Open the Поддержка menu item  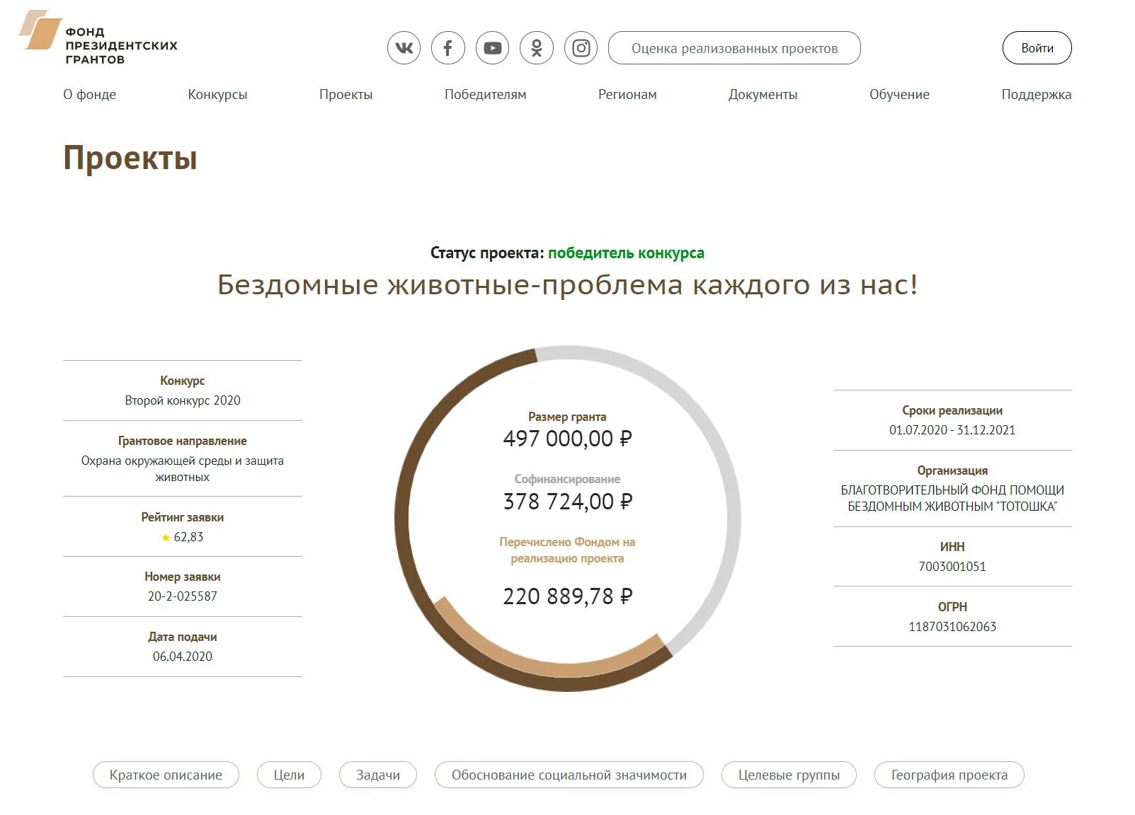point(1036,94)
